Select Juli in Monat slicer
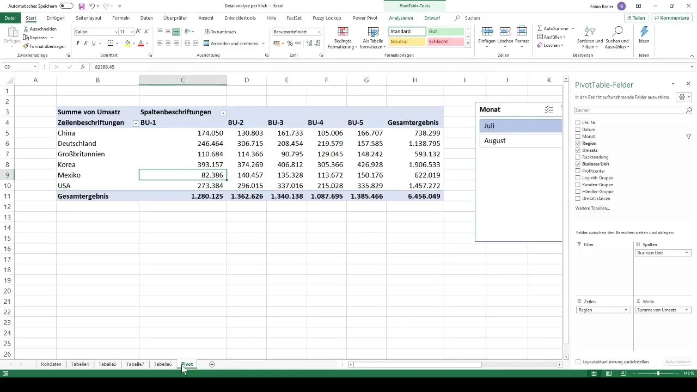This screenshot has height=392, width=697. tap(521, 126)
